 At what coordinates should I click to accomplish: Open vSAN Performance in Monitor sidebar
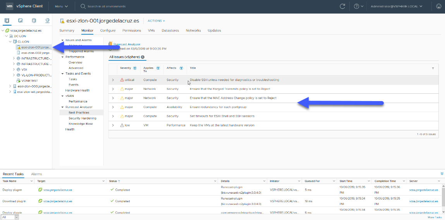(78, 101)
